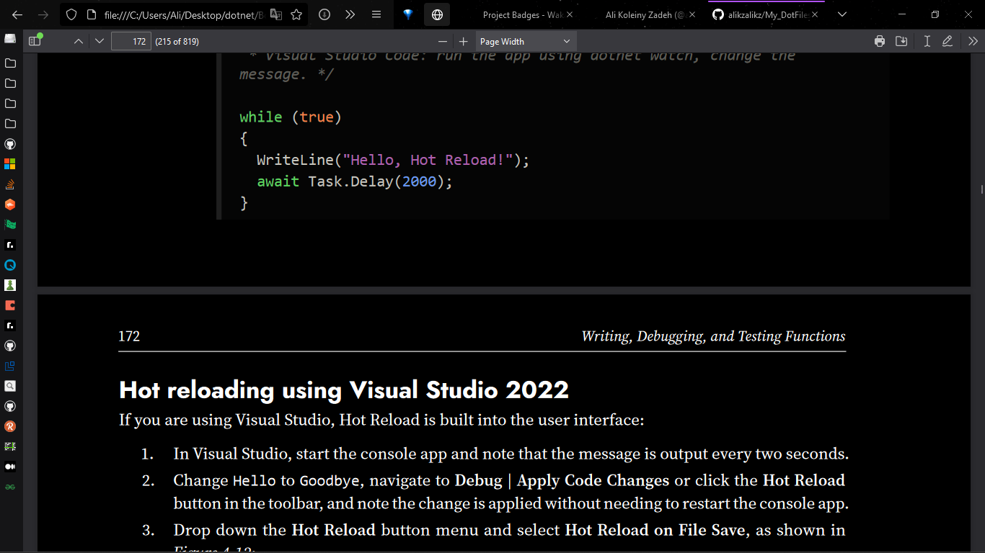Open the page info document icon

91,14
